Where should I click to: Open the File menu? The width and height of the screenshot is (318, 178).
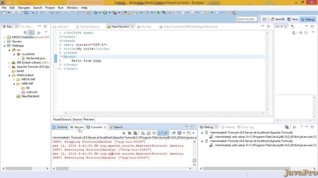tap(4, 8)
